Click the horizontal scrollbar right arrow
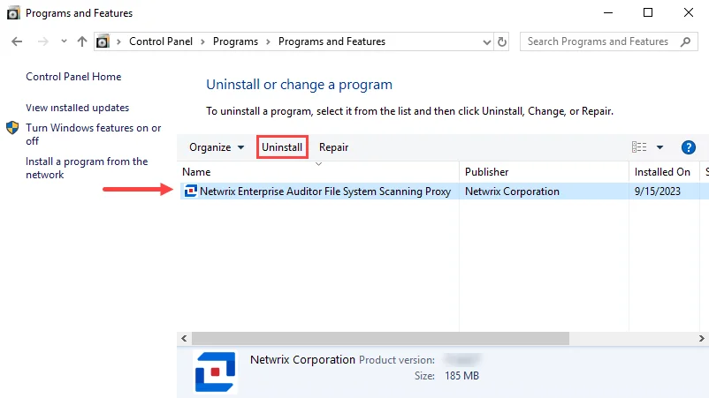Image resolution: width=709 pixels, height=398 pixels. tap(701, 338)
